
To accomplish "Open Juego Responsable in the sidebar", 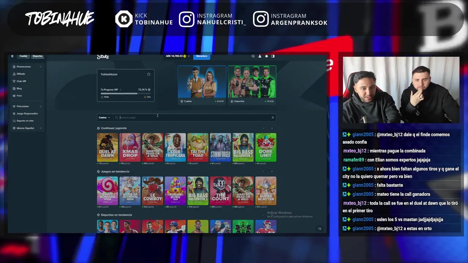I will point(27,114).
